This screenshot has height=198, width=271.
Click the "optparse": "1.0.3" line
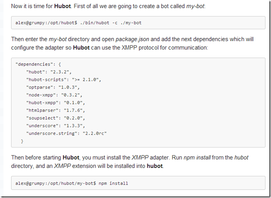click(53, 87)
